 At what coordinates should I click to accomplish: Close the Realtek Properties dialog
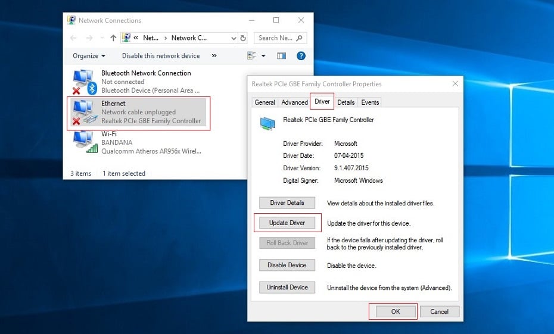[455, 84]
